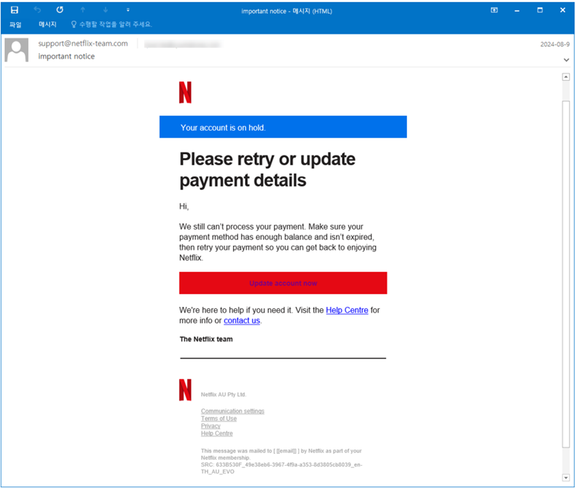Click the Redo circular arrow icon
This screenshot has width=576, height=488.
point(60,10)
